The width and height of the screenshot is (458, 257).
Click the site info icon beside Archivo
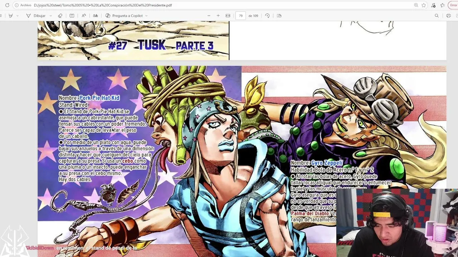16,5
